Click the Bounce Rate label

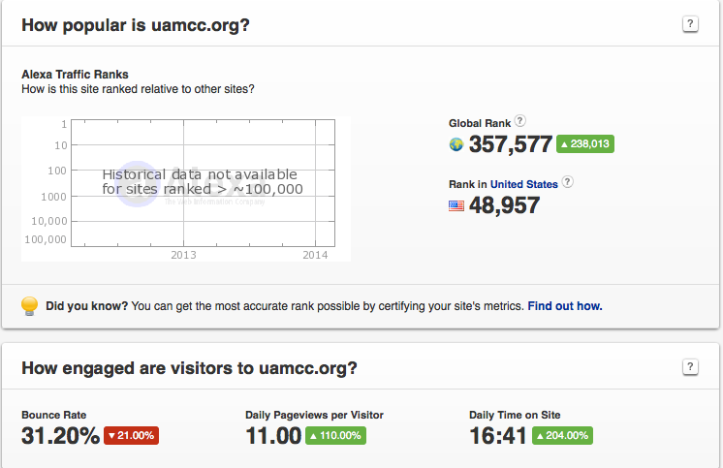pyautogui.click(x=54, y=415)
